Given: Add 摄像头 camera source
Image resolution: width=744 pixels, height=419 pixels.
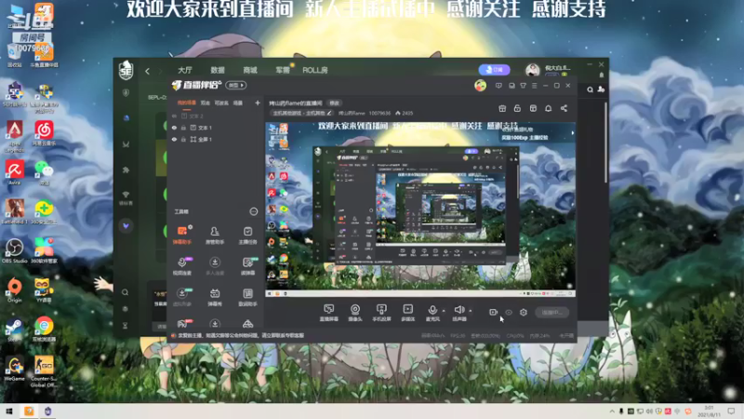Looking at the screenshot, I should pos(355,313).
